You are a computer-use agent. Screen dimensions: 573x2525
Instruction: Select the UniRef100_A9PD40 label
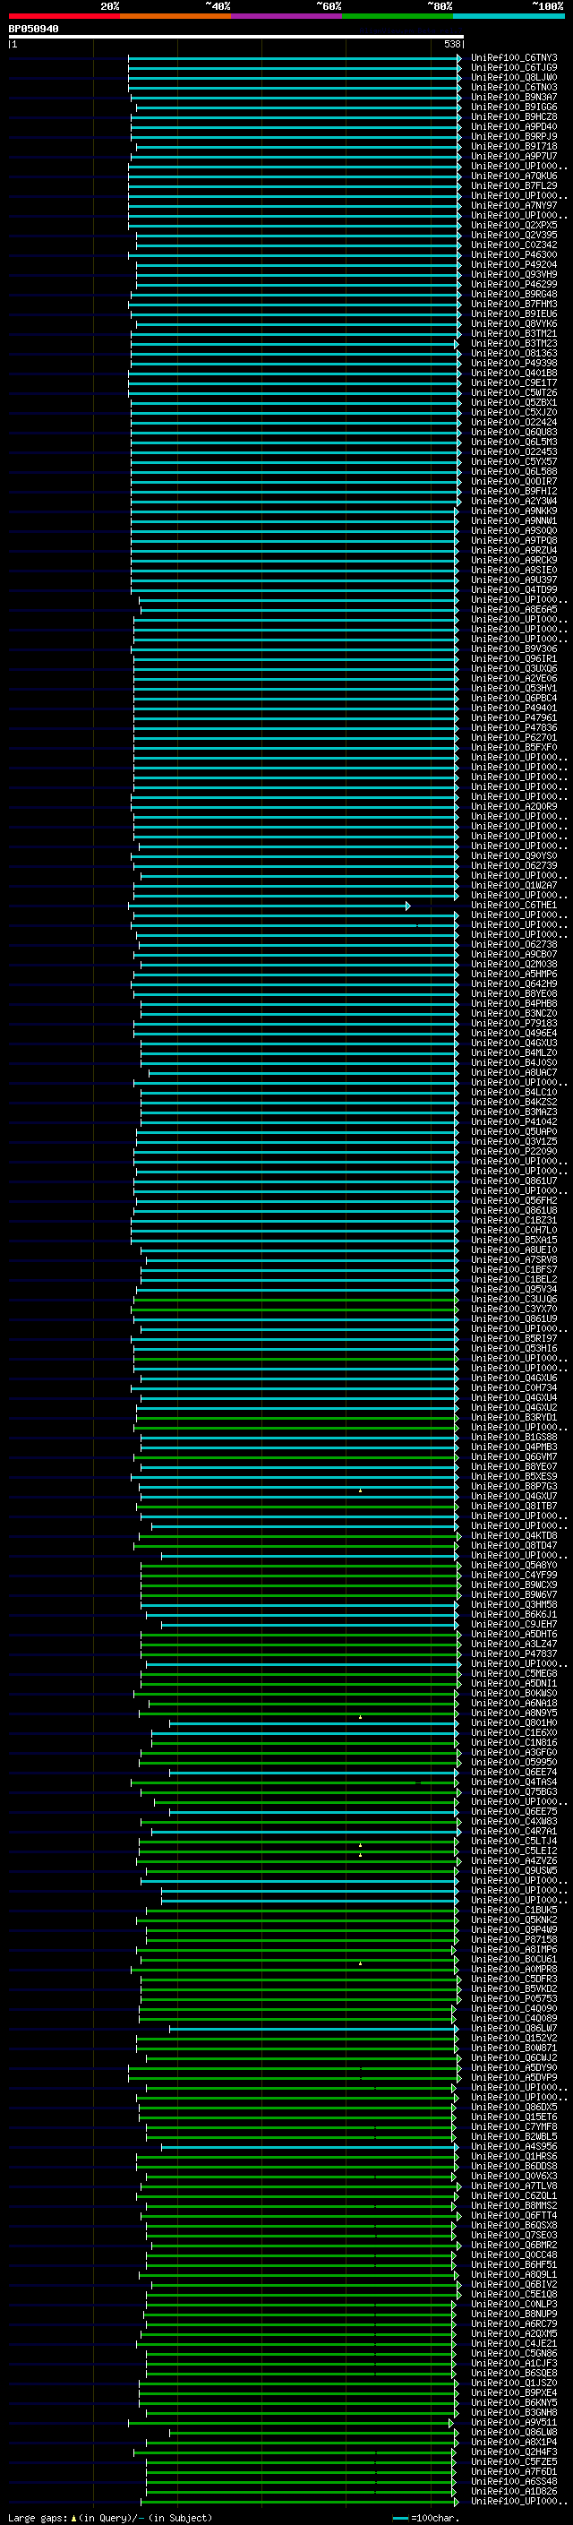coord(514,126)
